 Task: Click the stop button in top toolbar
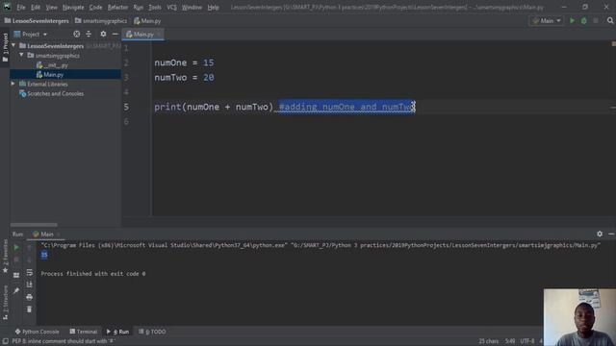pyautogui.click(x=596, y=21)
